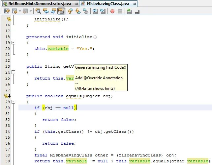This screenshot has height=165, width=212.
Task: Jump to last edit location icon
Action: 7,11
